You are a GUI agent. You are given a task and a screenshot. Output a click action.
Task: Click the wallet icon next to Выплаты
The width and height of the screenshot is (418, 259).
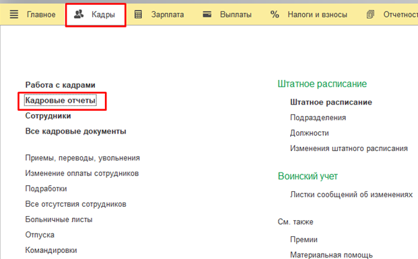coord(207,14)
